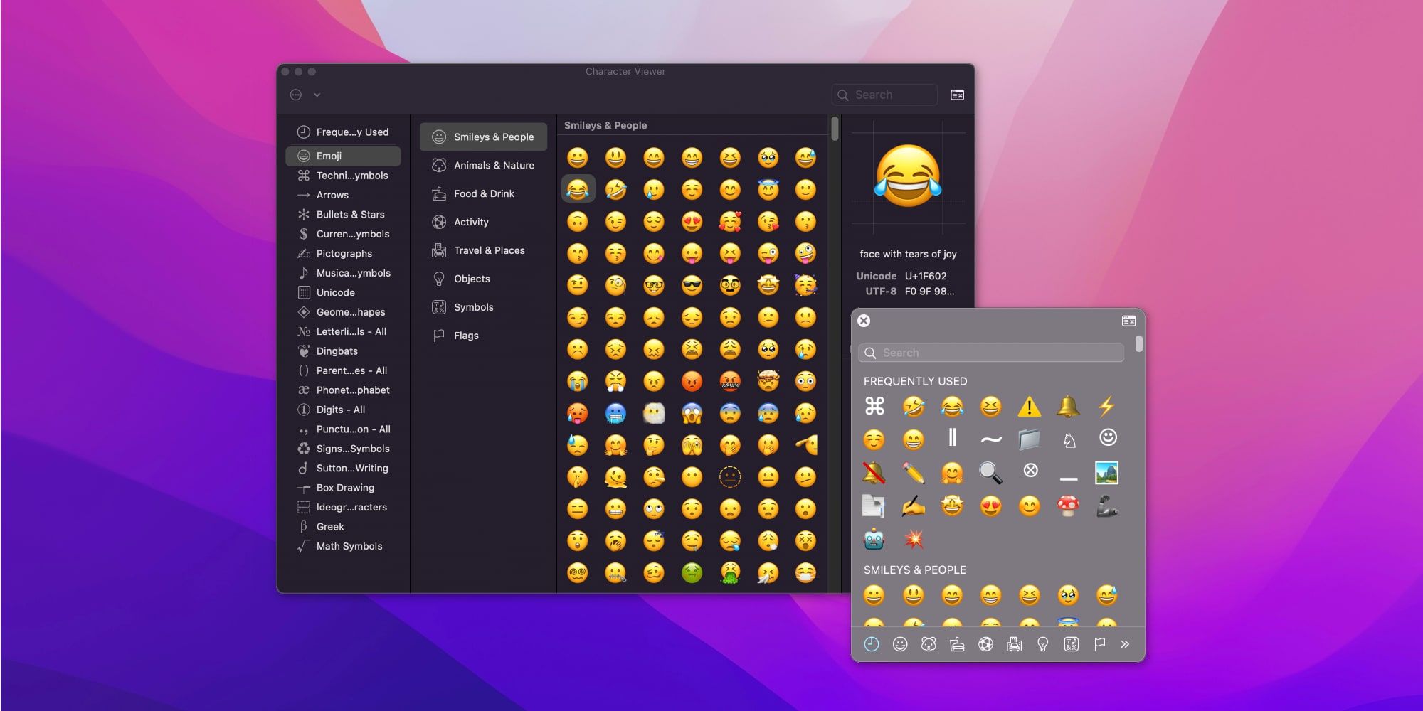Choose the Arrows category

click(x=343, y=195)
